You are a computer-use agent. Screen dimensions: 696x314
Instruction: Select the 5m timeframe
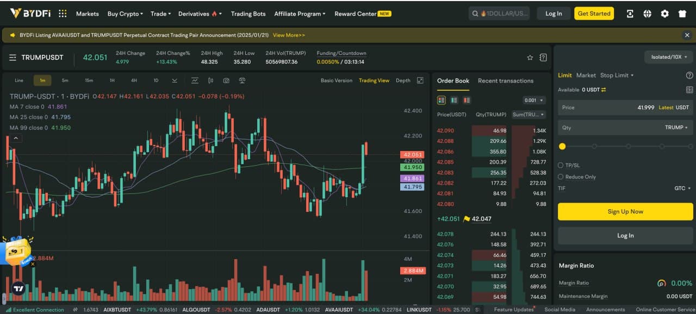[65, 80]
